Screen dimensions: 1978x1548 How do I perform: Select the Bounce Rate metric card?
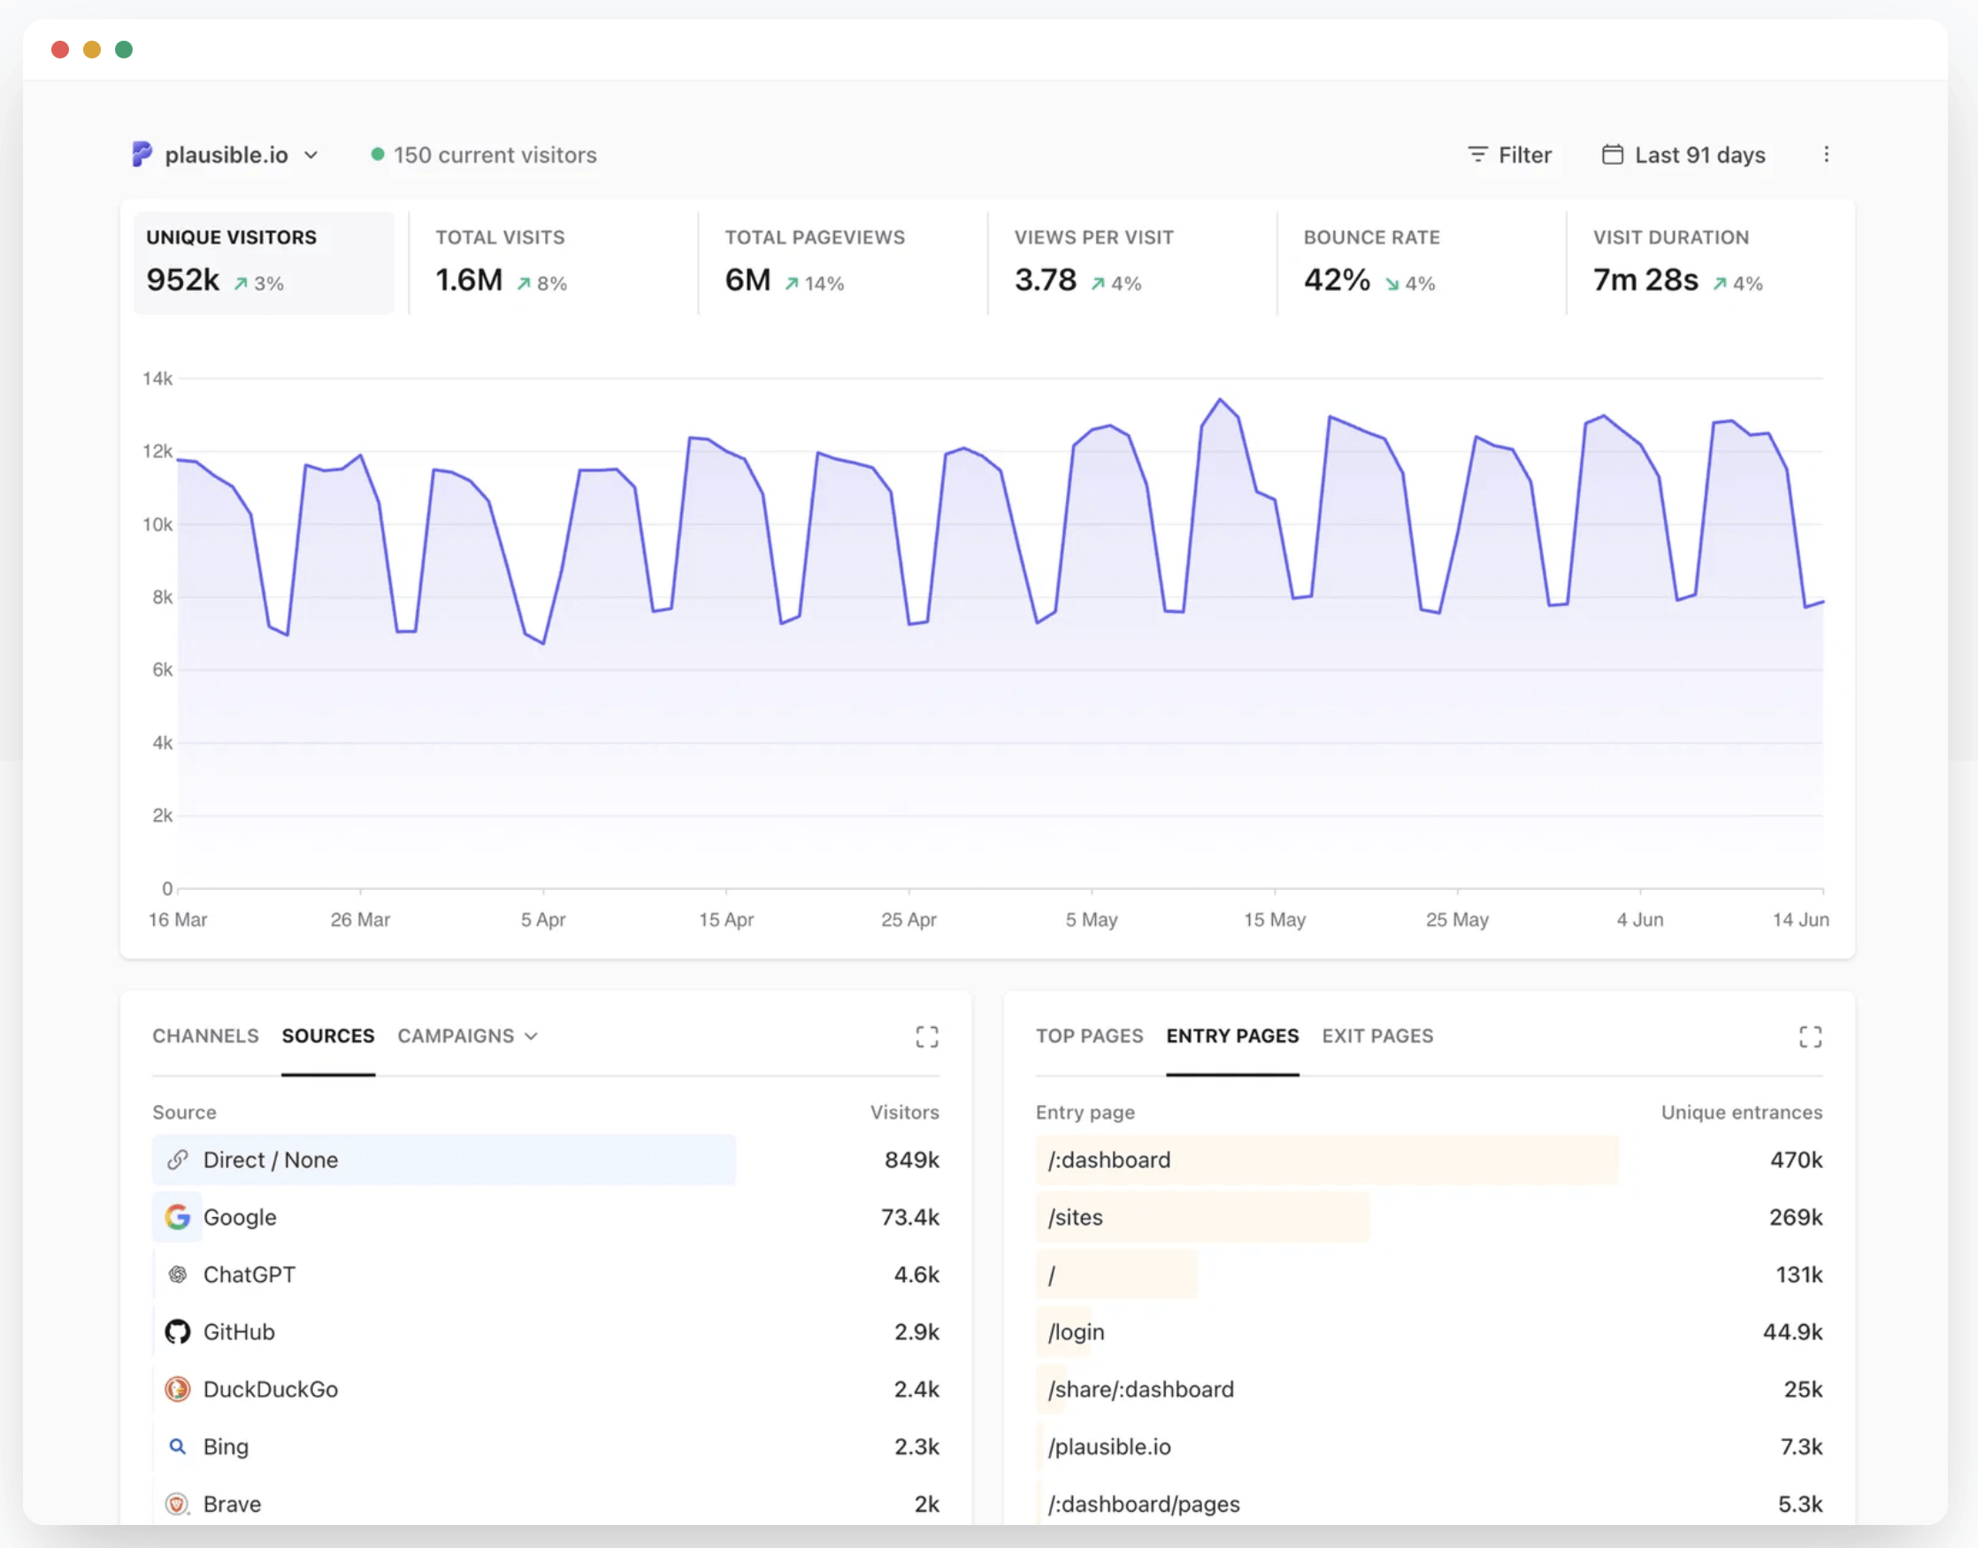(1421, 263)
